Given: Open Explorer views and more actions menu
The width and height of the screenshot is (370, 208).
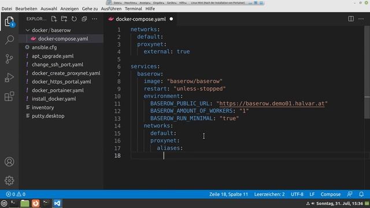Looking at the screenshot, I should tap(94, 19).
